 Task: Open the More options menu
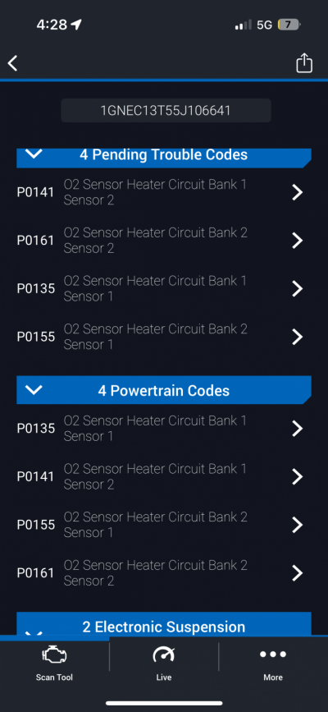pyautogui.click(x=273, y=664)
